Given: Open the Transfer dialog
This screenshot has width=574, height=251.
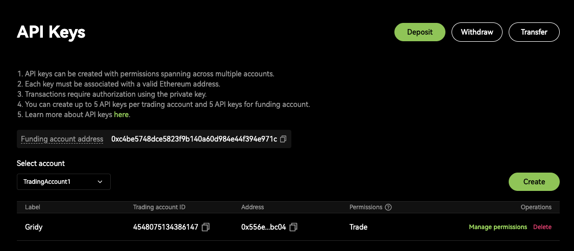Looking at the screenshot, I should tap(534, 32).
